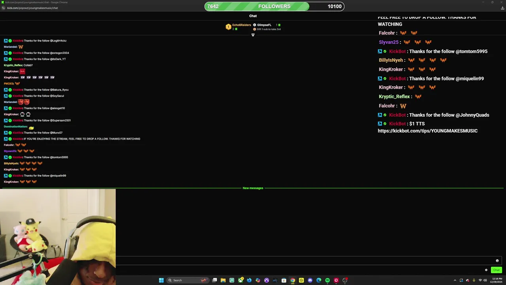Viewport: 506px width, 285px height.
Task: Open volume speaker tray icon
Action: (x=485, y=280)
